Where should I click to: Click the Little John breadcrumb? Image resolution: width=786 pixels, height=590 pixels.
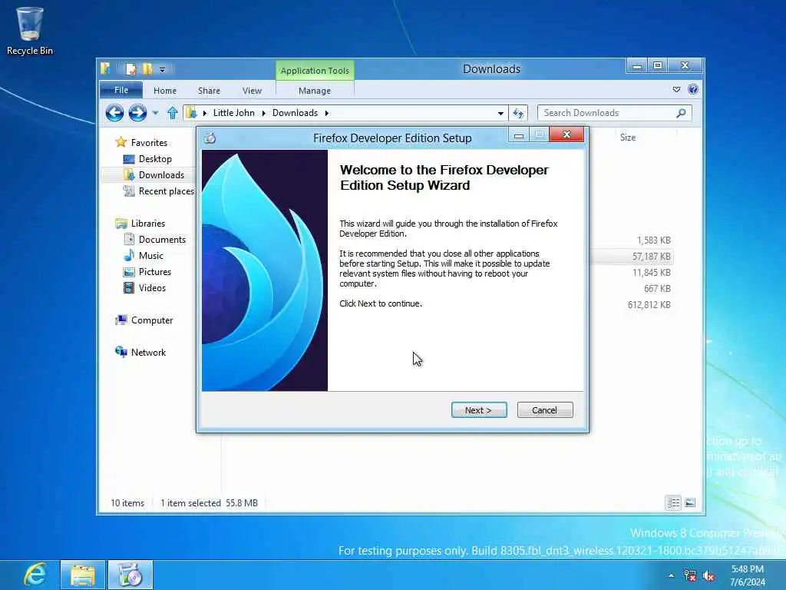tap(233, 113)
